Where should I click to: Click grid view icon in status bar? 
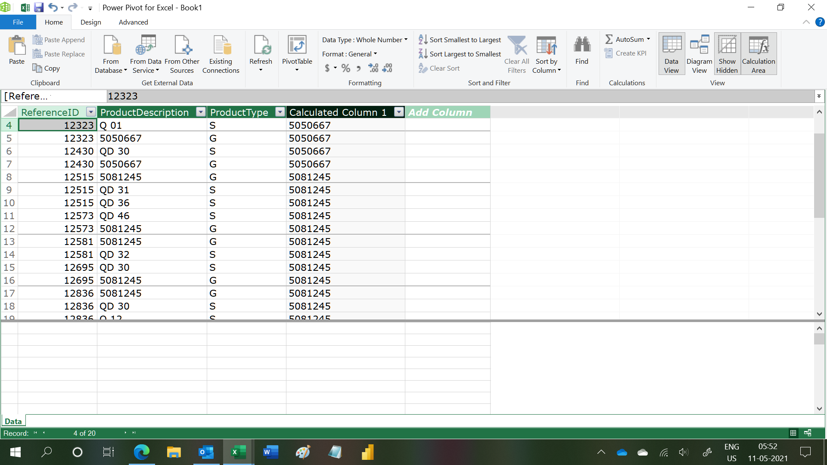[x=793, y=433]
